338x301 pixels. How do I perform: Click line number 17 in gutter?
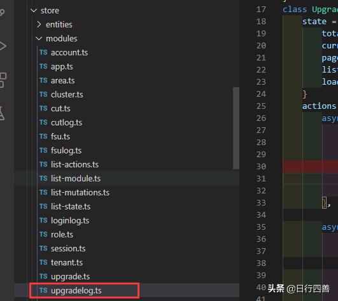(x=261, y=10)
